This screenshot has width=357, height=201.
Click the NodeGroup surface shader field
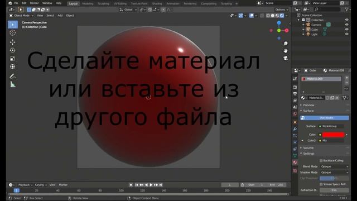[331, 126]
